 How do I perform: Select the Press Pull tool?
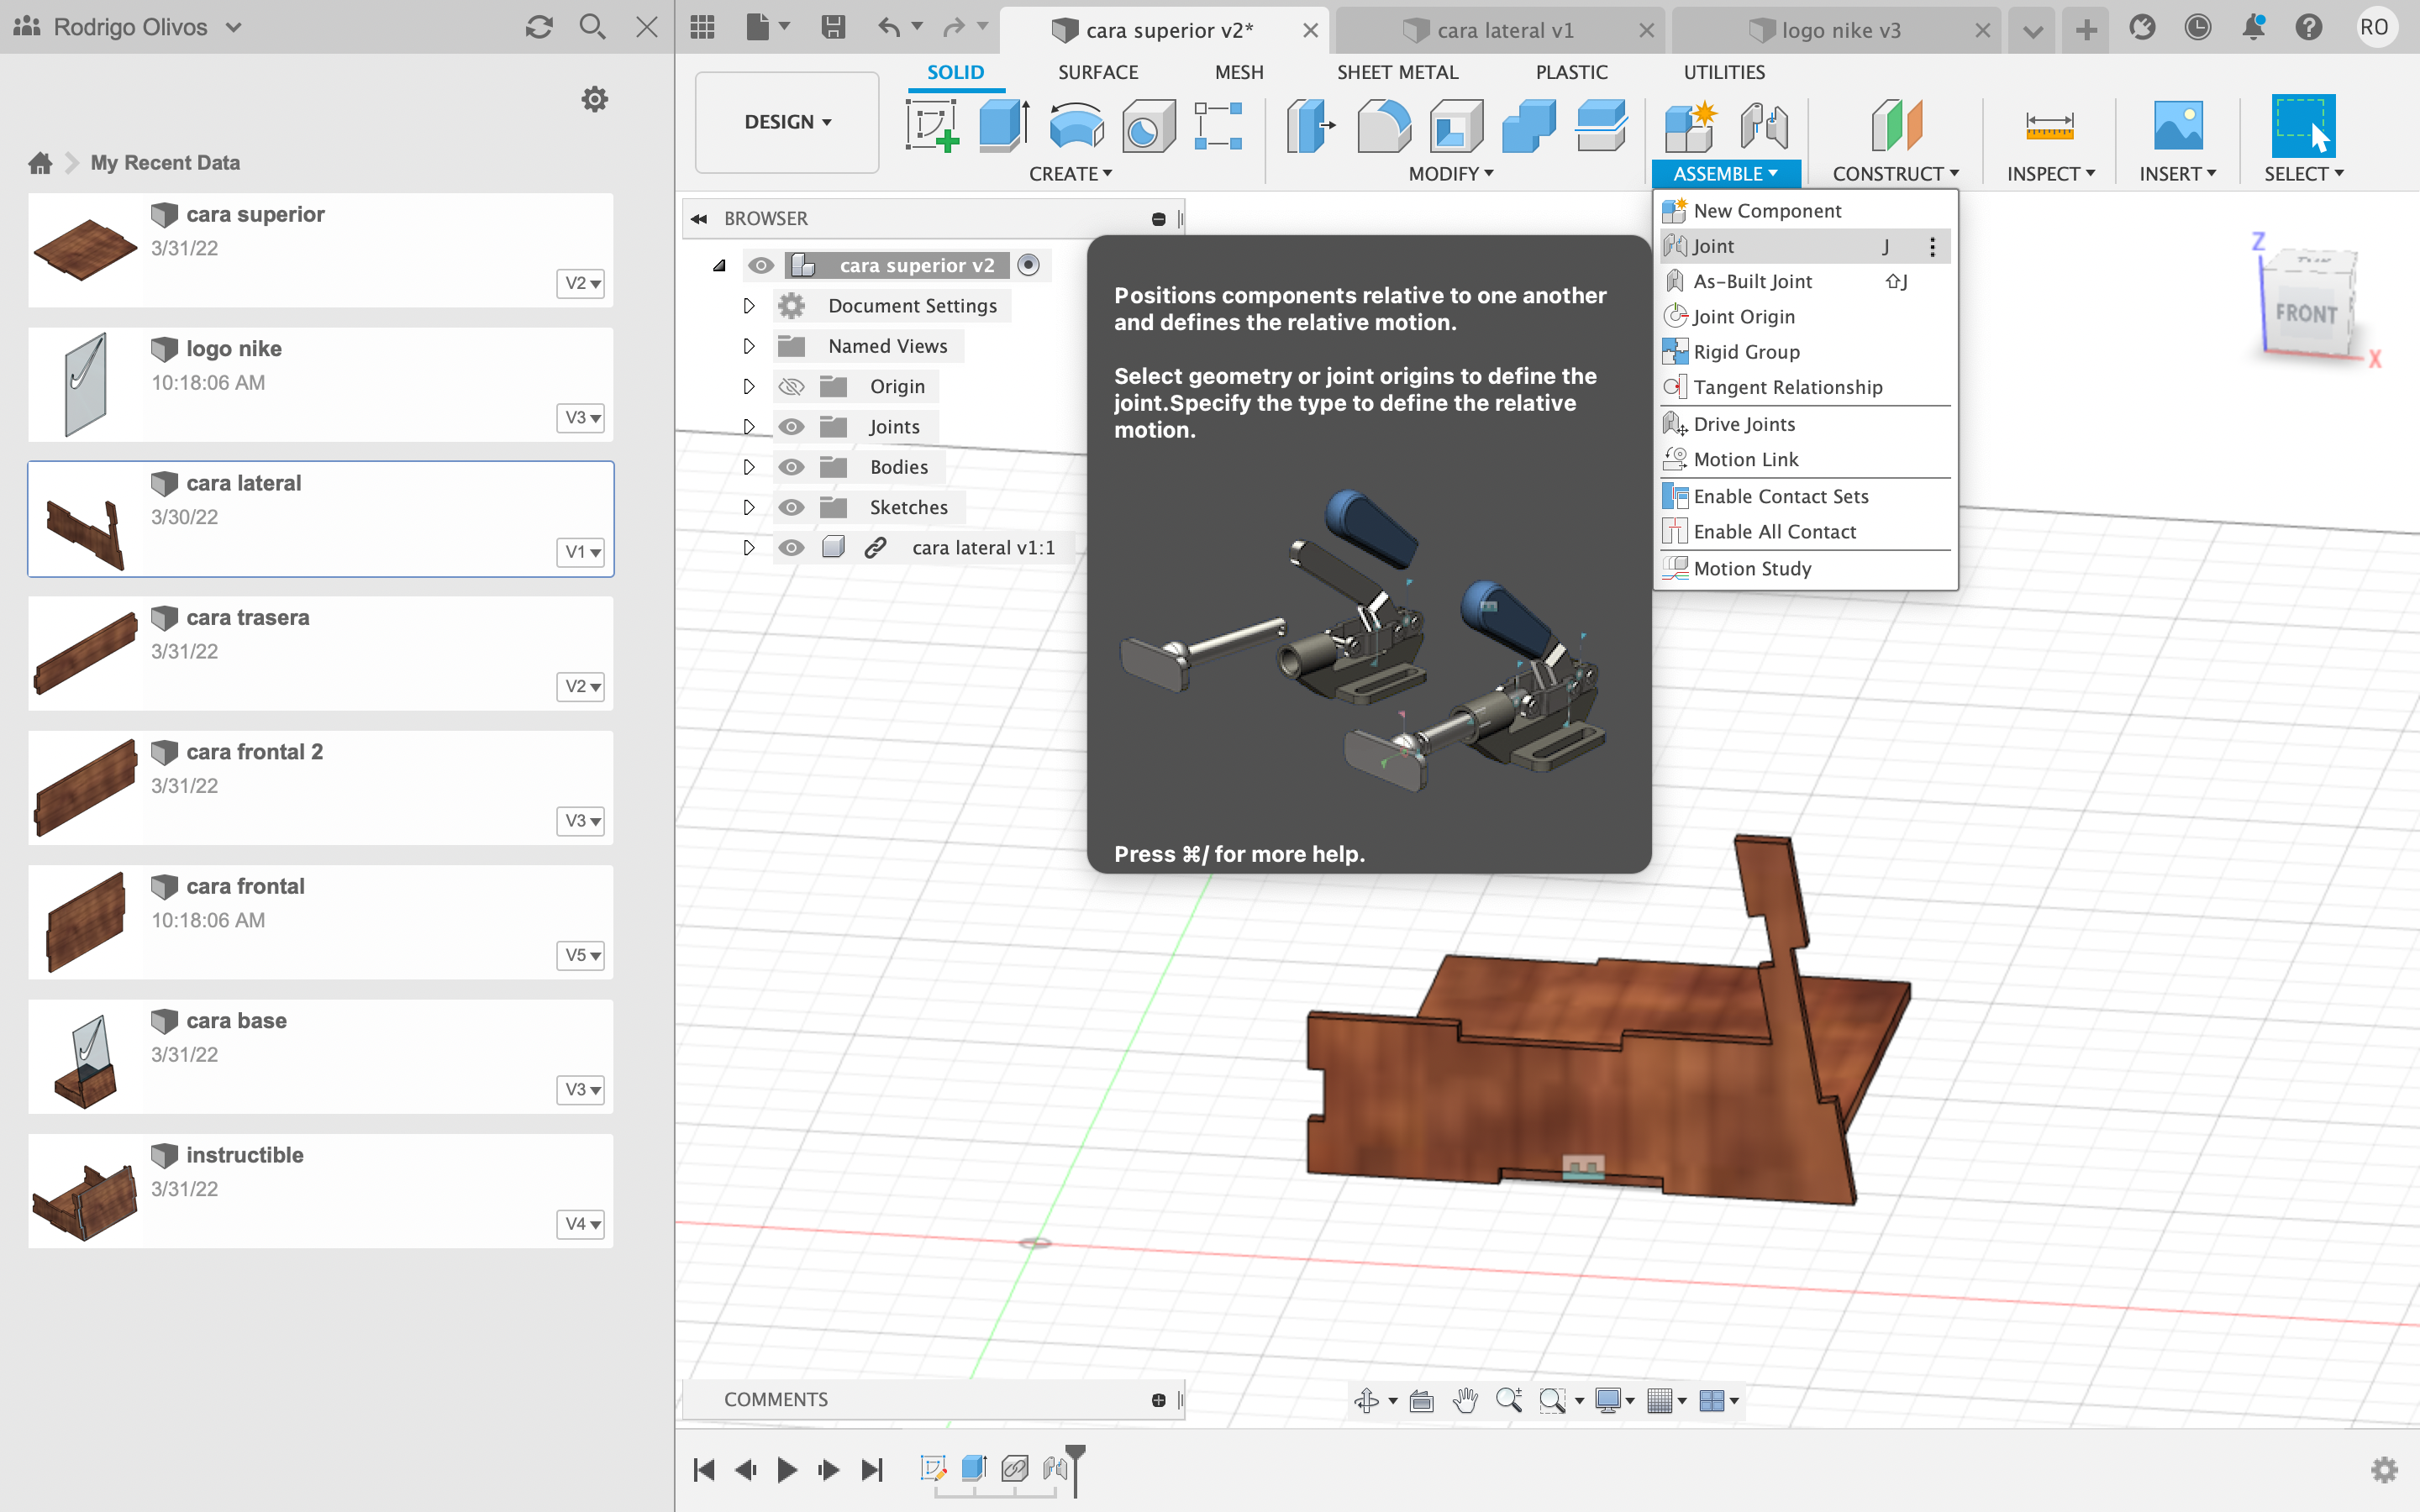(1310, 127)
